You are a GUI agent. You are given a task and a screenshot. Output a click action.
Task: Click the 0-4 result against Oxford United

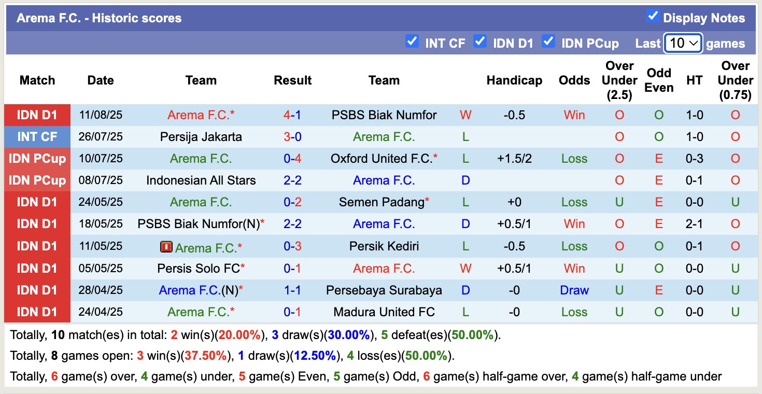pyautogui.click(x=292, y=159)
